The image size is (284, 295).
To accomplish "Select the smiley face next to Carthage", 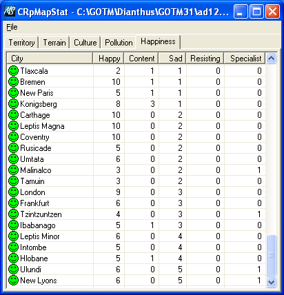I will (13, 115).
